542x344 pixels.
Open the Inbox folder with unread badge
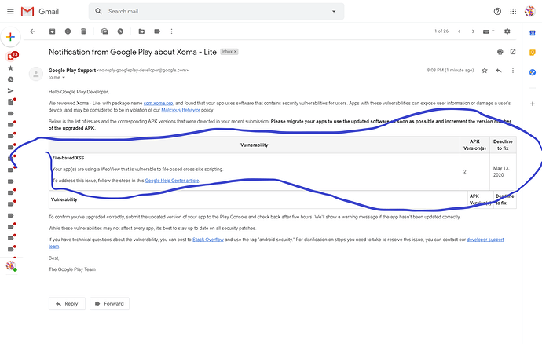tap(11, 56)
